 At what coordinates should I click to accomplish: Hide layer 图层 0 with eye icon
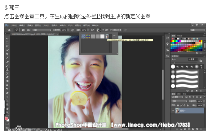coord(173,110)
